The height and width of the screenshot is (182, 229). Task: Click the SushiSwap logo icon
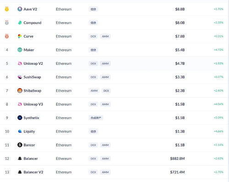[20, 77]
